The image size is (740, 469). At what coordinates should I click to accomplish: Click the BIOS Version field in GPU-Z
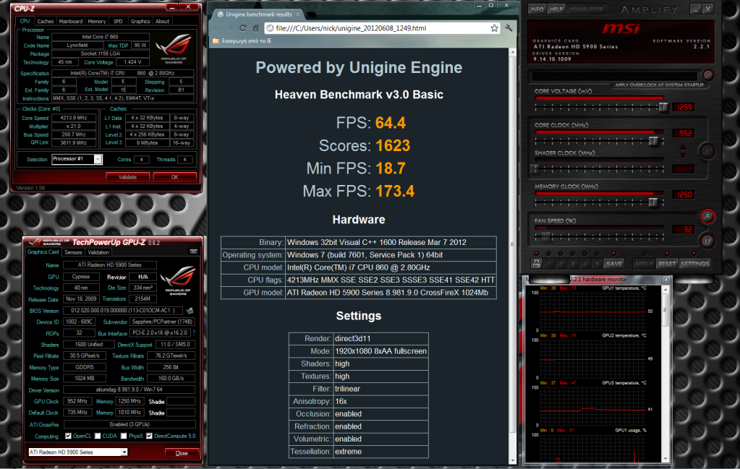point(123,311)
